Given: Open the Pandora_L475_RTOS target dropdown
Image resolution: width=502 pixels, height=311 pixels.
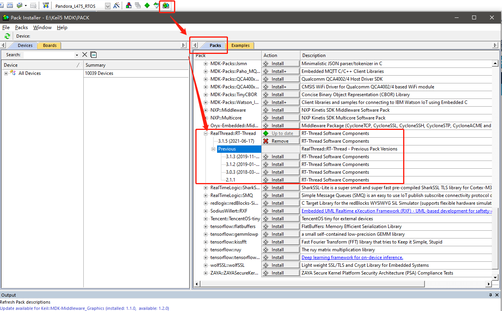Looking at the screenshot, I should tap(107, 6).
